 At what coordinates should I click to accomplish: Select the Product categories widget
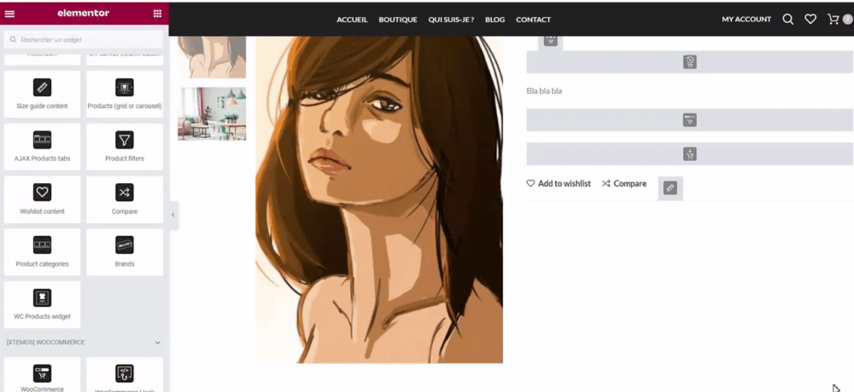pyautogui.click(x=42, y=251)
